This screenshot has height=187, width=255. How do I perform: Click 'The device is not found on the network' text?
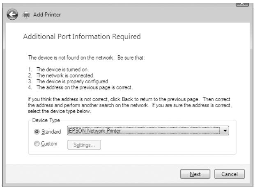[71, 58]
